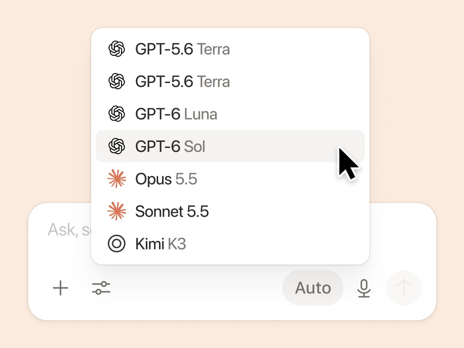Open the attachment plus icon
This screenshot has height=348, width=464.
point(60,288)
